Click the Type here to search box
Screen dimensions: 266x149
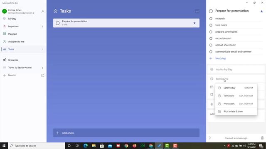pos(37,146)
